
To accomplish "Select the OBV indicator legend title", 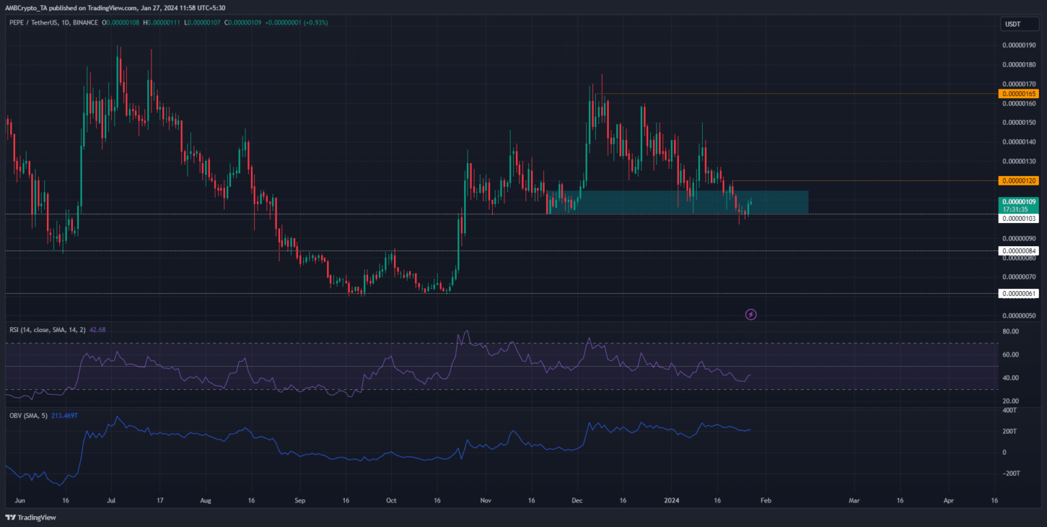I will (28, 417).
